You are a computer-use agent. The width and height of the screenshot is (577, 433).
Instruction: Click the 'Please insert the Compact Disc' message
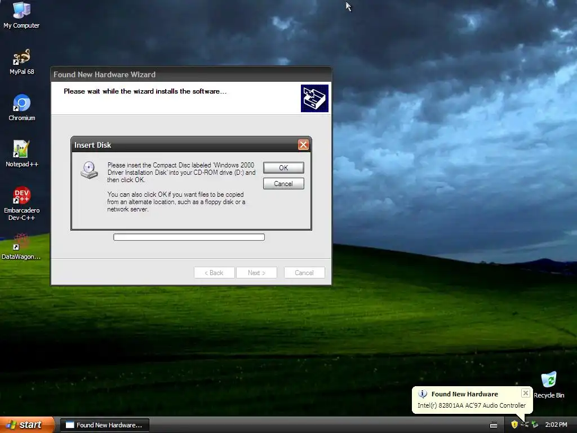pos(181,173)
